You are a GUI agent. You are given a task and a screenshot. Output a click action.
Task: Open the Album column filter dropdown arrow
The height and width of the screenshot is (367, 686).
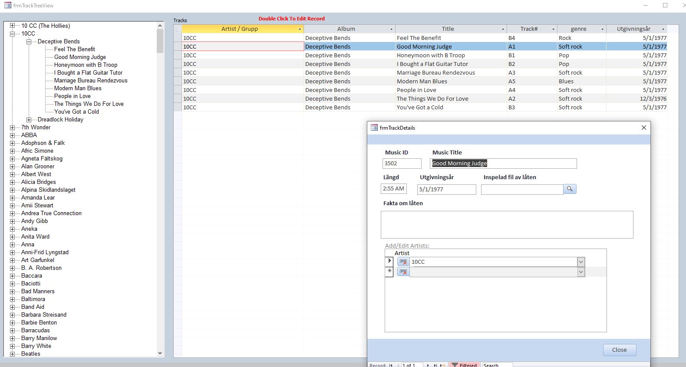pyautogui.click(x=391, y=29)
